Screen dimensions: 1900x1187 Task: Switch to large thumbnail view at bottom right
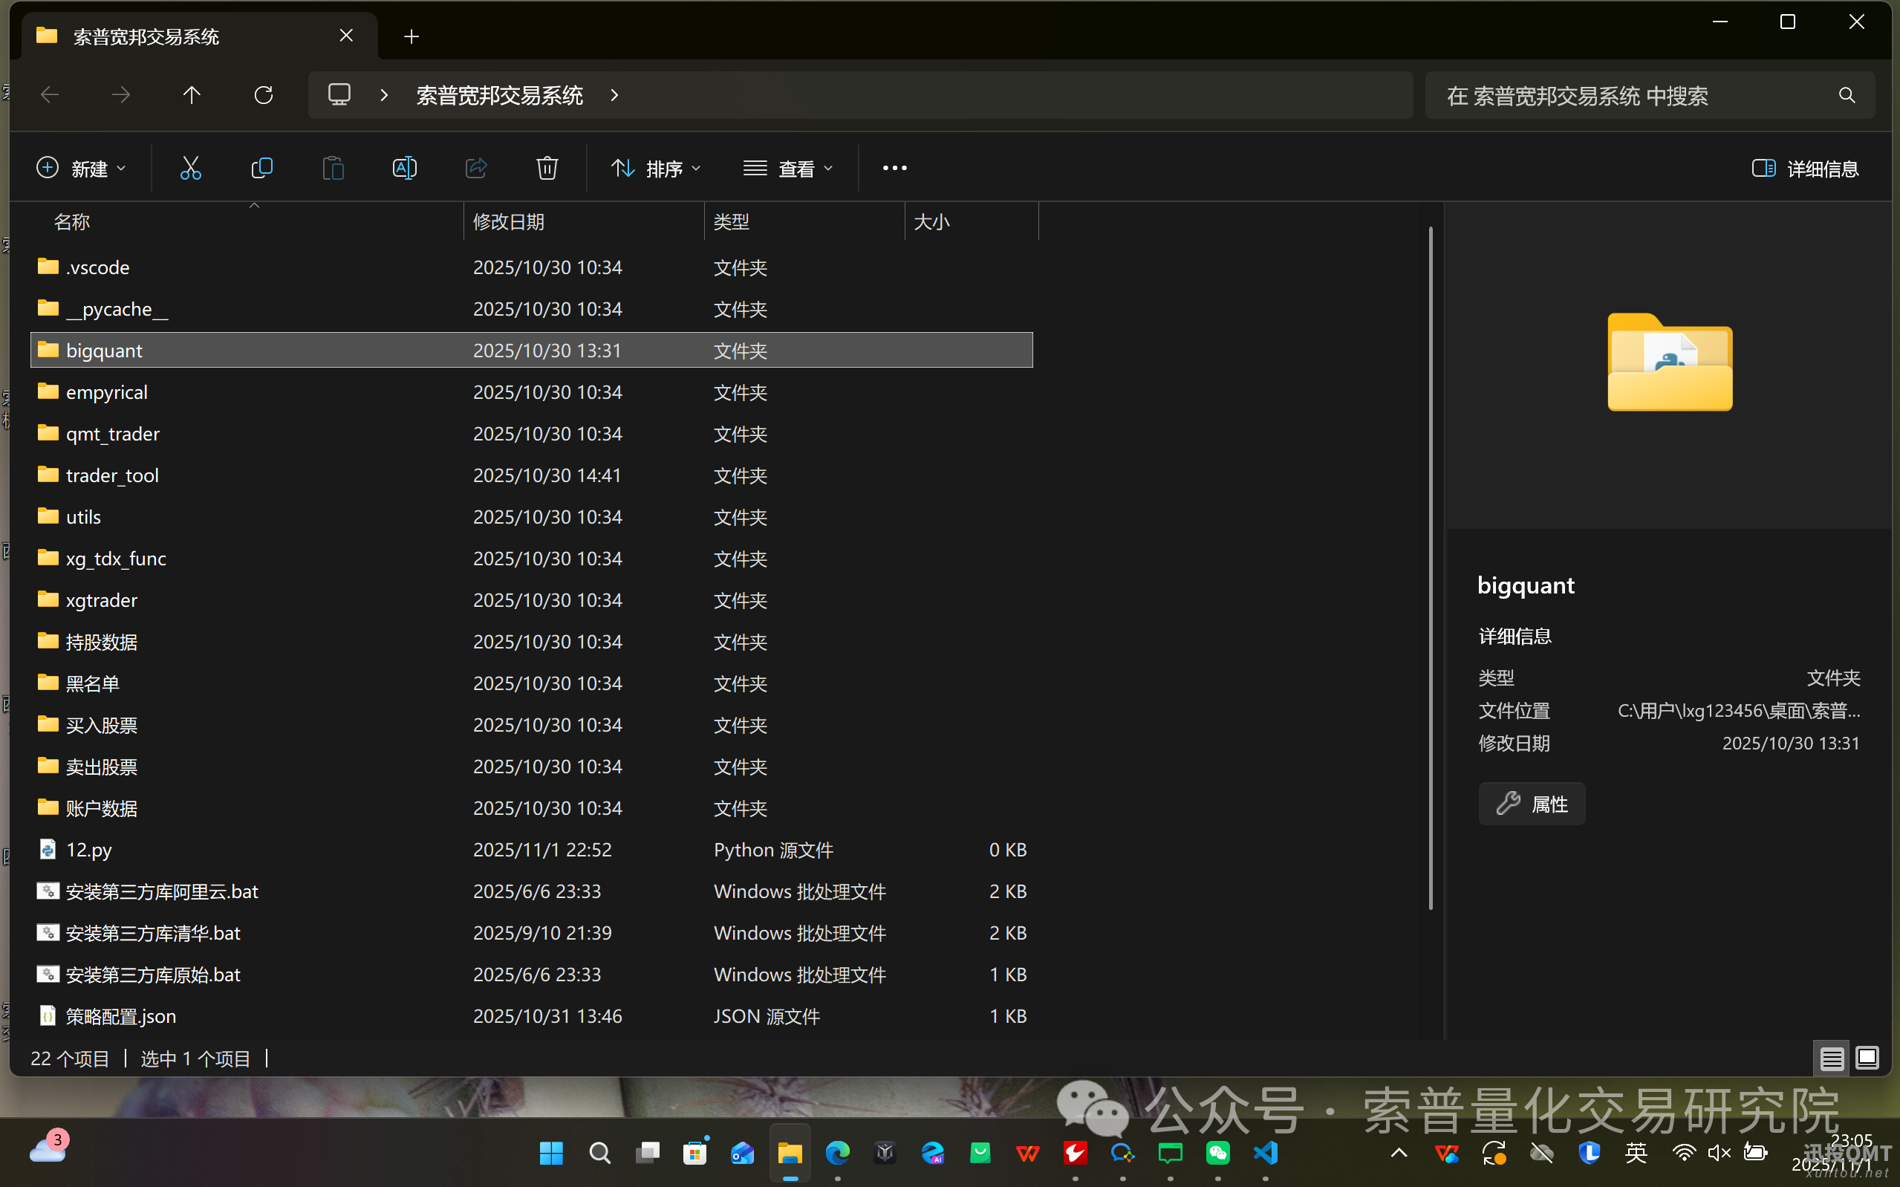pos(1867,1058)
